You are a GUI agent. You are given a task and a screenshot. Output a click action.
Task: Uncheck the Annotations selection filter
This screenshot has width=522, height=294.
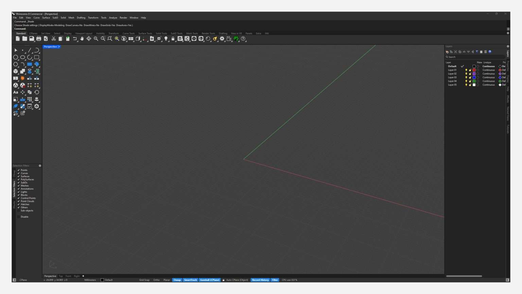(19, 189)
